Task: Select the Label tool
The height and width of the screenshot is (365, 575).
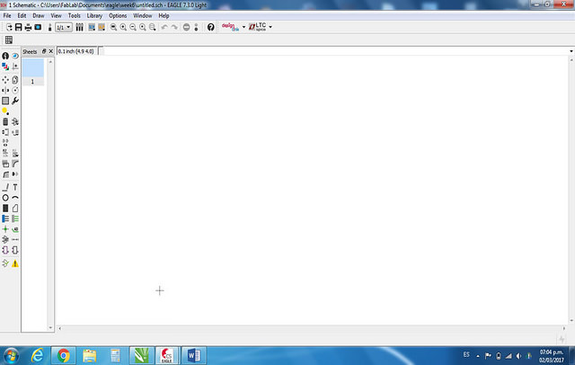Action: (15, 229)
